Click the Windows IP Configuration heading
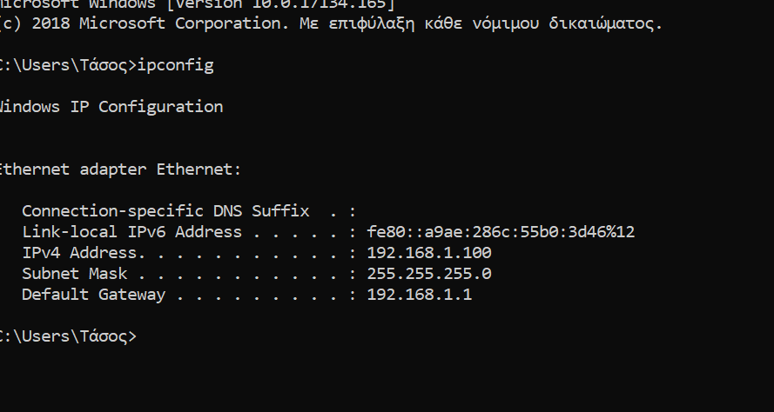 (111, 107)
